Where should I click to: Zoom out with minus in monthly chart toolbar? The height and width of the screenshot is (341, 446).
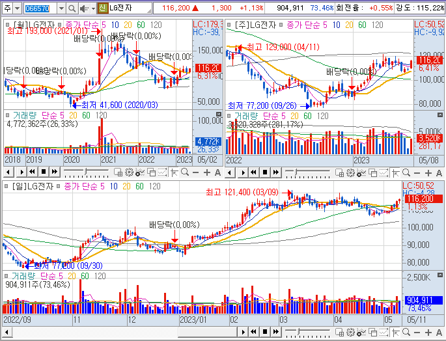pos(196,172)
